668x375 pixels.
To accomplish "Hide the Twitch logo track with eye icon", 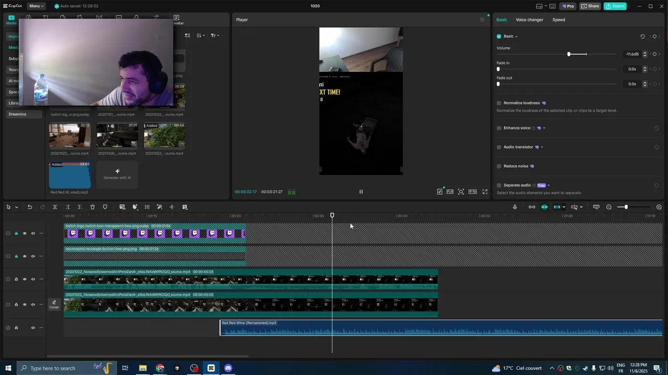I will tap(25, 233).
